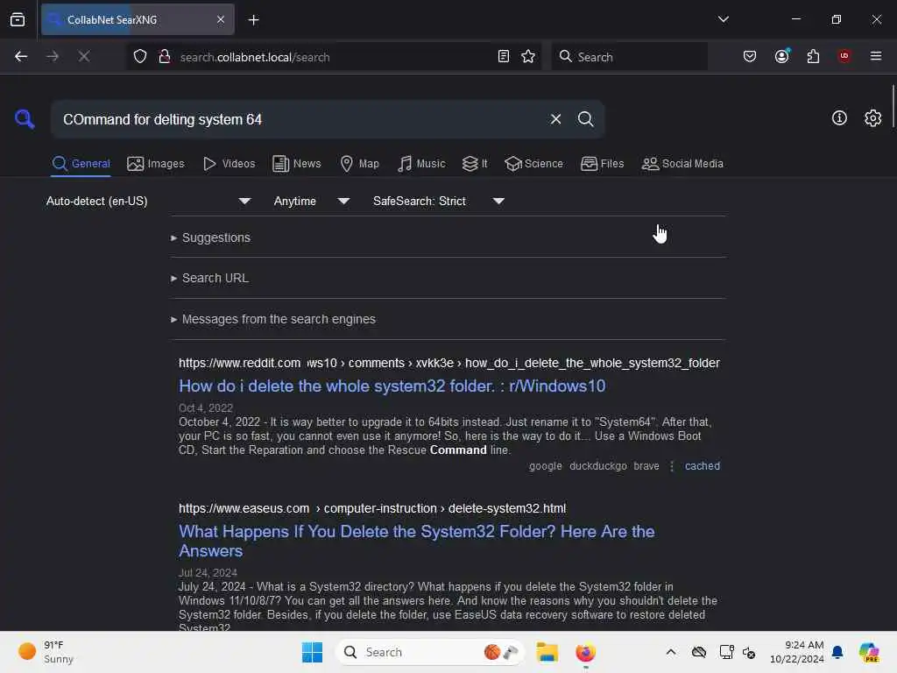The height and width of the screenshot is (673, 897).
Task: Switch to the Images tab
Action: click(x=156, y=164)
